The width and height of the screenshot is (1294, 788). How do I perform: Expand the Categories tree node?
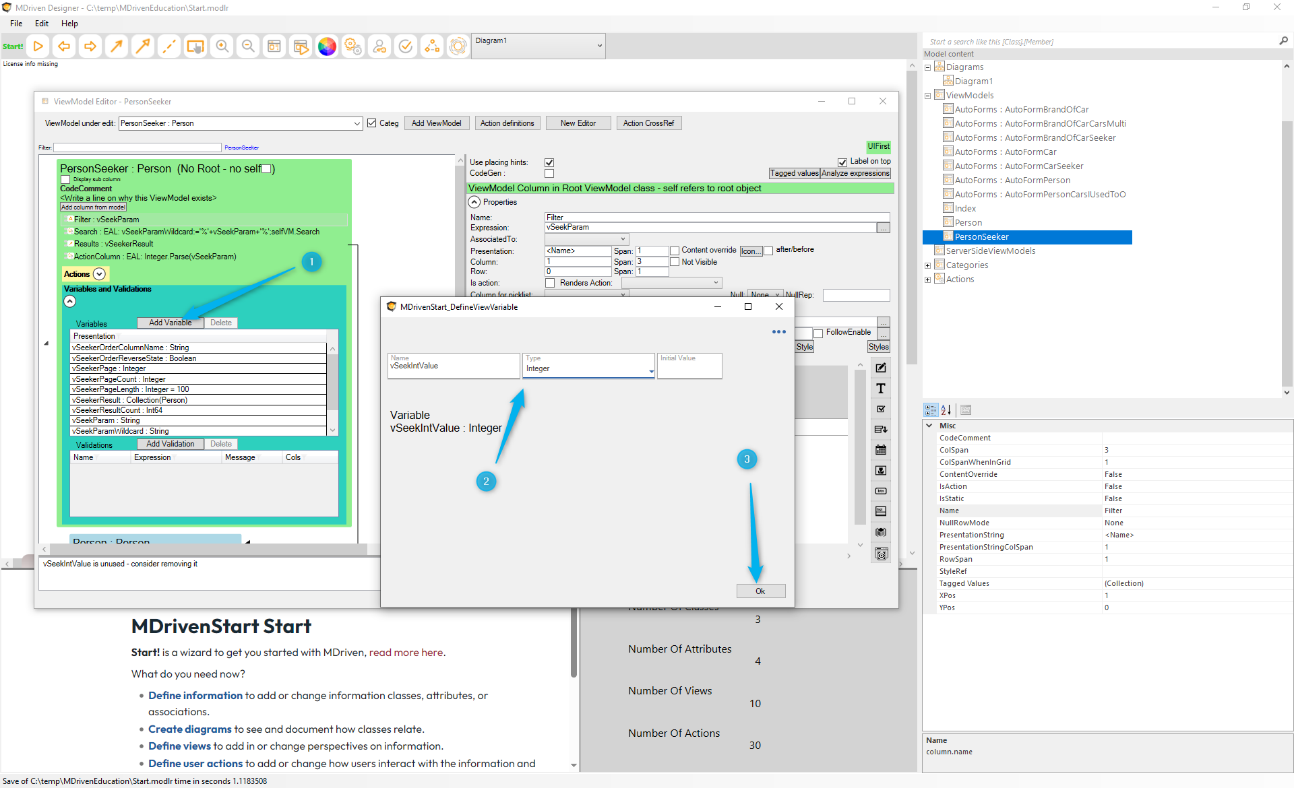click(x=927, y=265)
